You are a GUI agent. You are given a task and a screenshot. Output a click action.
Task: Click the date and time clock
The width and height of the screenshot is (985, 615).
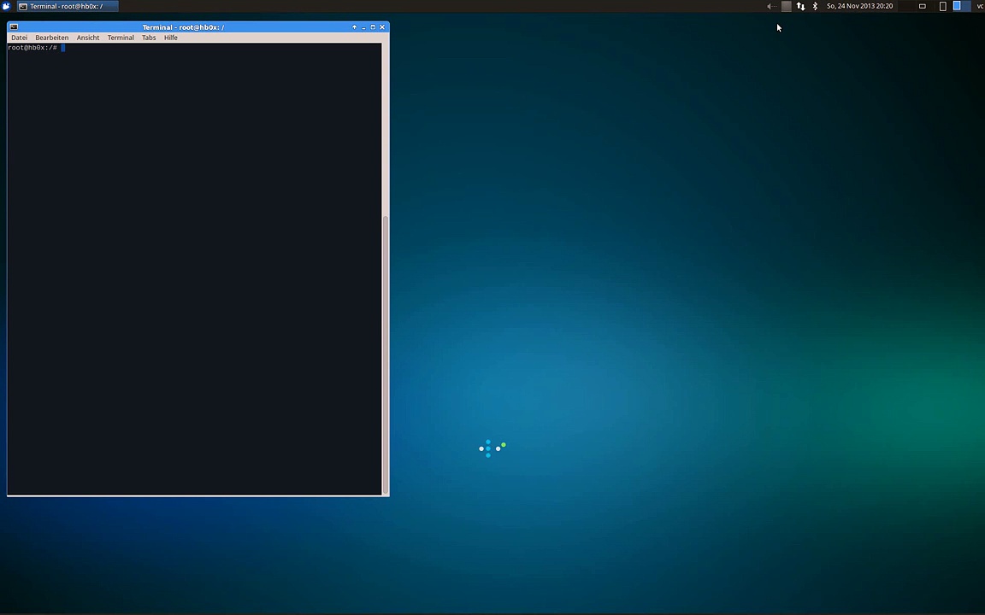coord(859,6)
